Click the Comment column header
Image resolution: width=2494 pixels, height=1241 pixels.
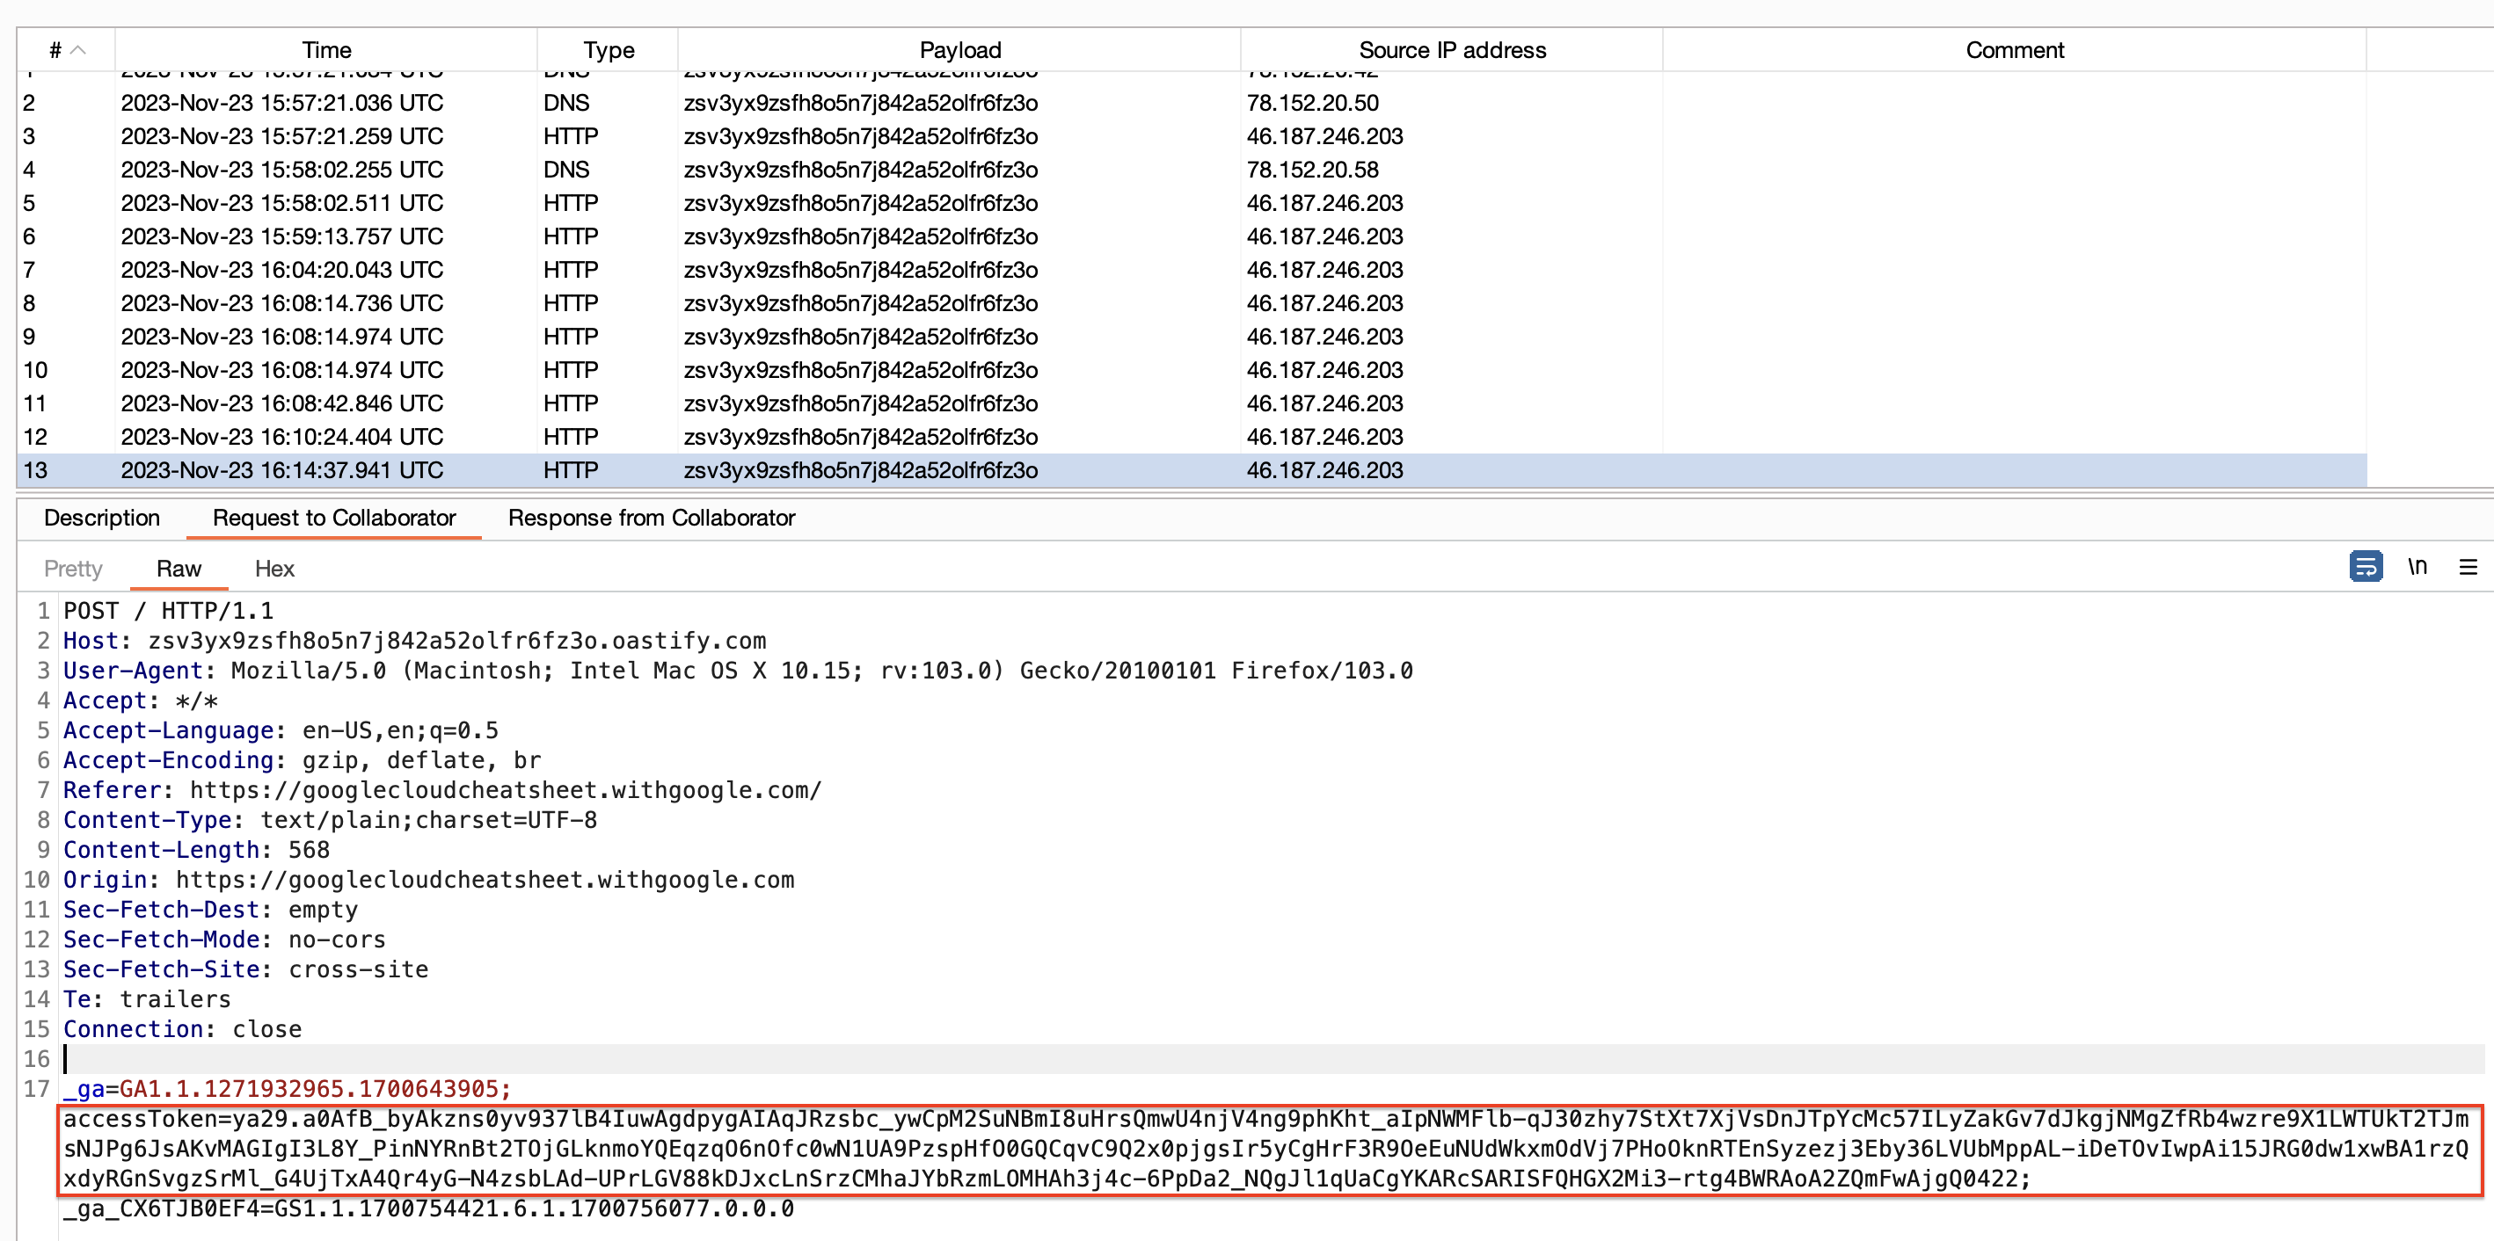(2014, 50)
